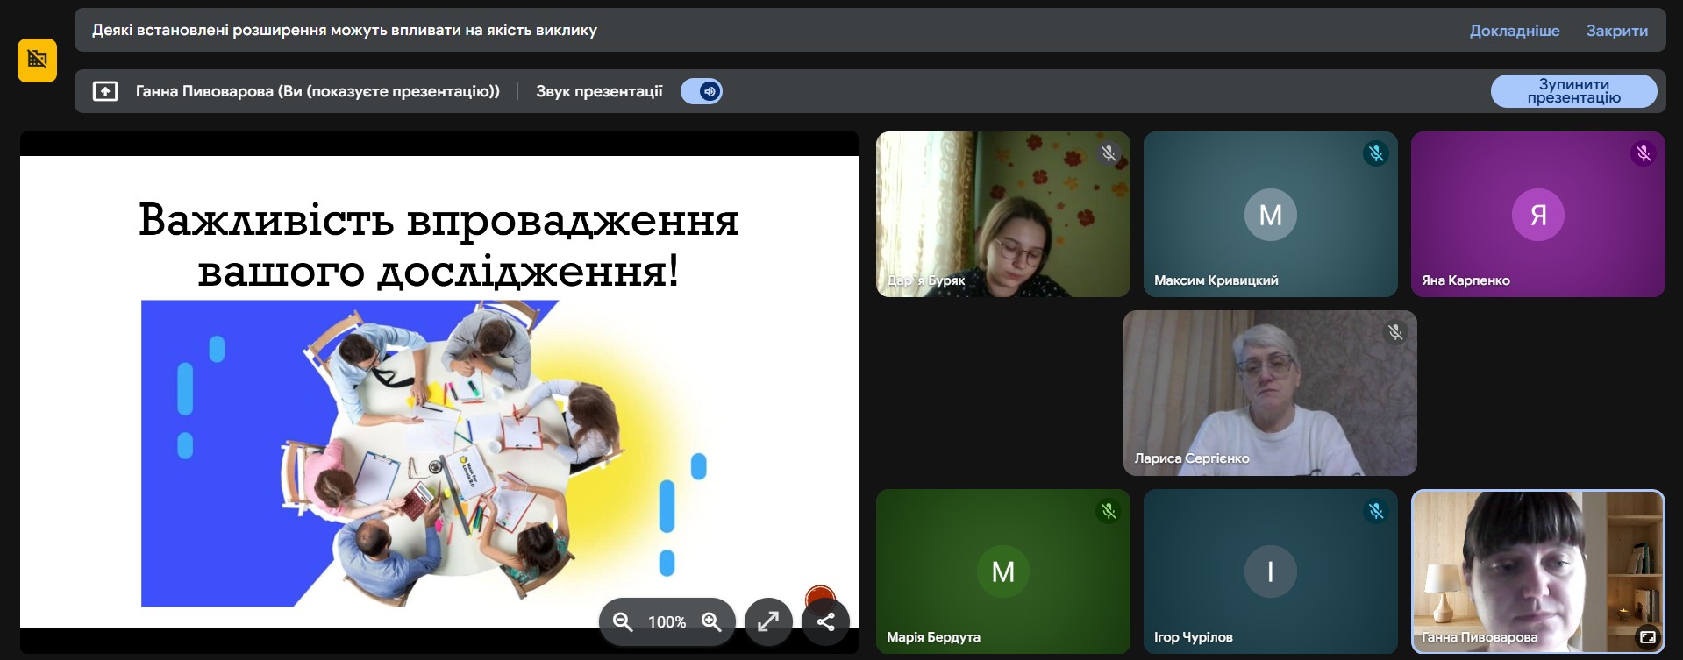Click muted mic icon on Лариса Сергієнко tile
Viewport: 1683px width, 660px height.
coord(1394,332)
